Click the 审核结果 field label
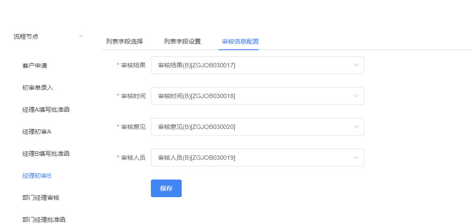The width and height of the screenshot is (472, 224). [133, 65]
